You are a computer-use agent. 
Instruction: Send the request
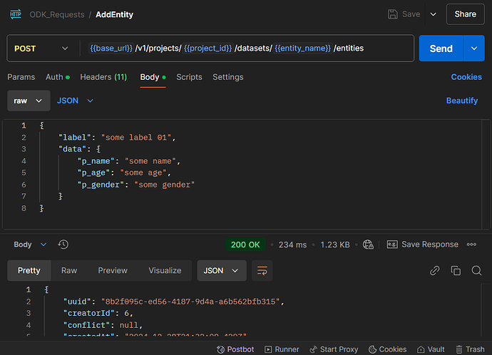tap(441, 48)
